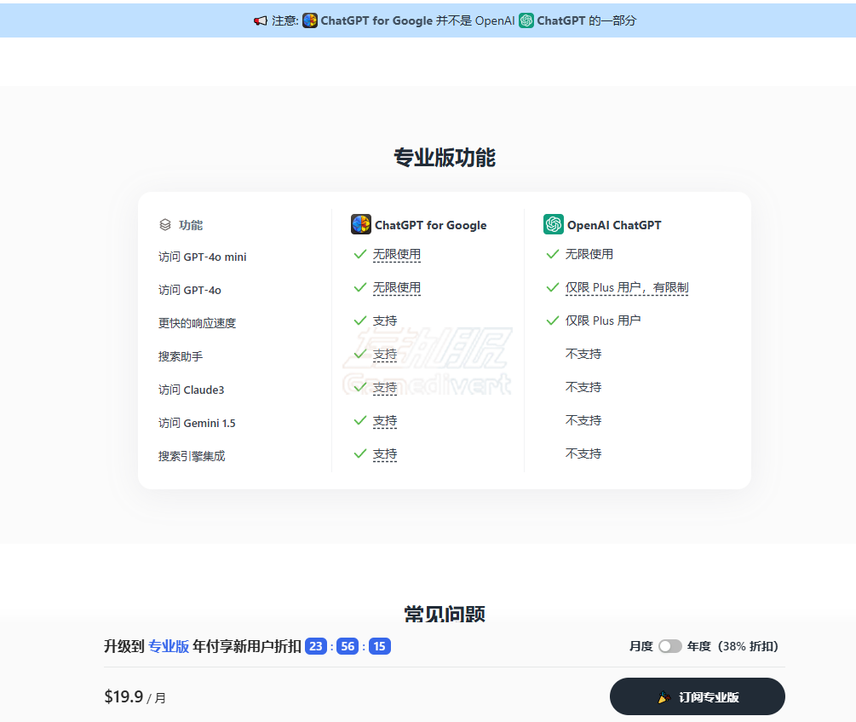This screenshot has height=722, width=856.
Task: Click 不支持 in the Claude3 row
Action: click(x=583, y=387)
